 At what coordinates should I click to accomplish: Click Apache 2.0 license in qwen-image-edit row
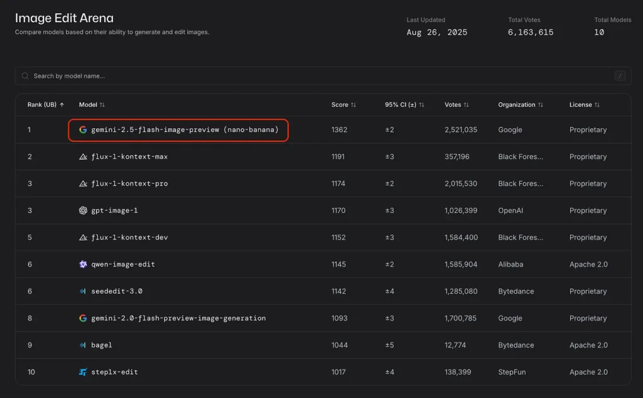(x=588, y=264)
